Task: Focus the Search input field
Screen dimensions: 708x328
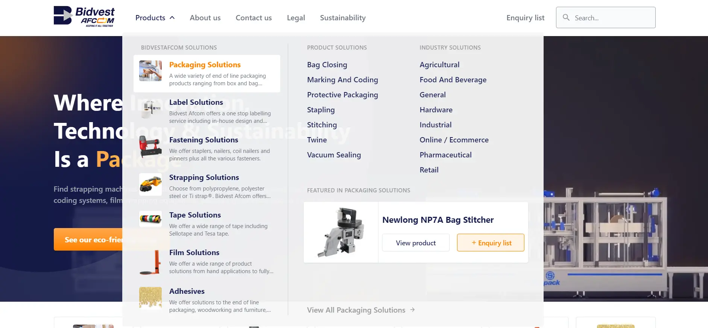Action: 606,18
